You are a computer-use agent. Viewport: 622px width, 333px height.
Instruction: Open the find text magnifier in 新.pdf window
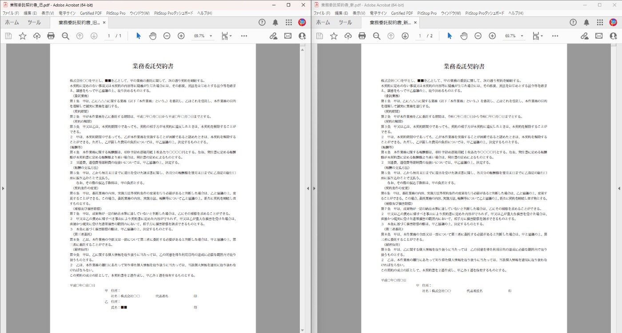click(376, 36)
